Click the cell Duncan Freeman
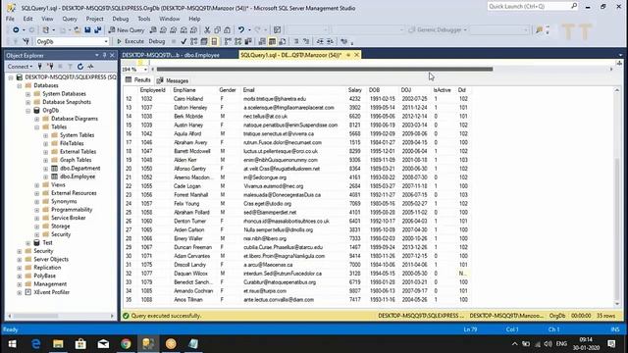 coord(193,247)
